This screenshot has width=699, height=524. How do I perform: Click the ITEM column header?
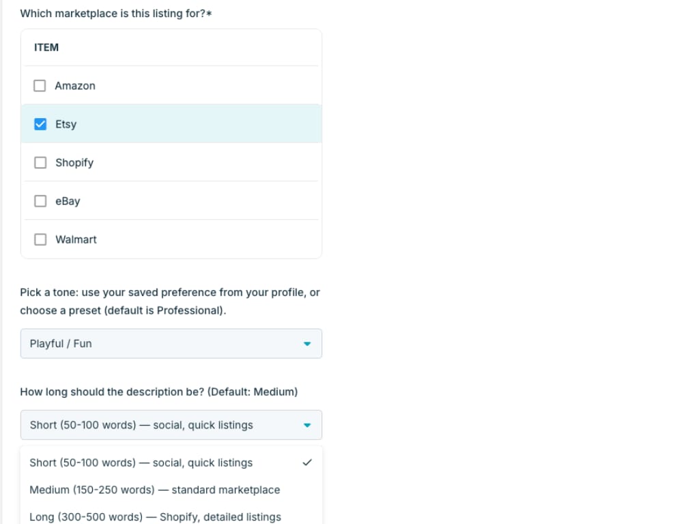tap(46, 48)
